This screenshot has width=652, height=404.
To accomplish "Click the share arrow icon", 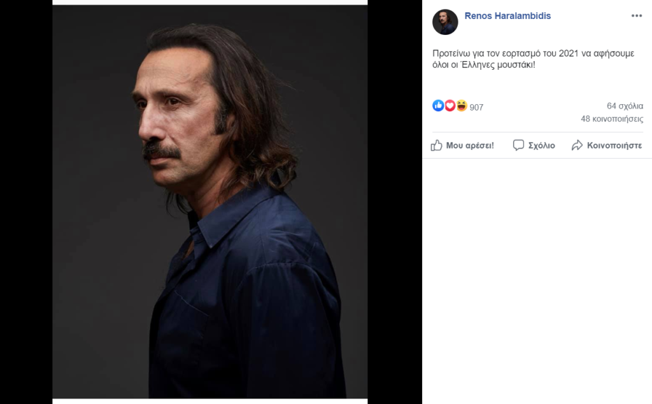I will click(x=577, y=145).
